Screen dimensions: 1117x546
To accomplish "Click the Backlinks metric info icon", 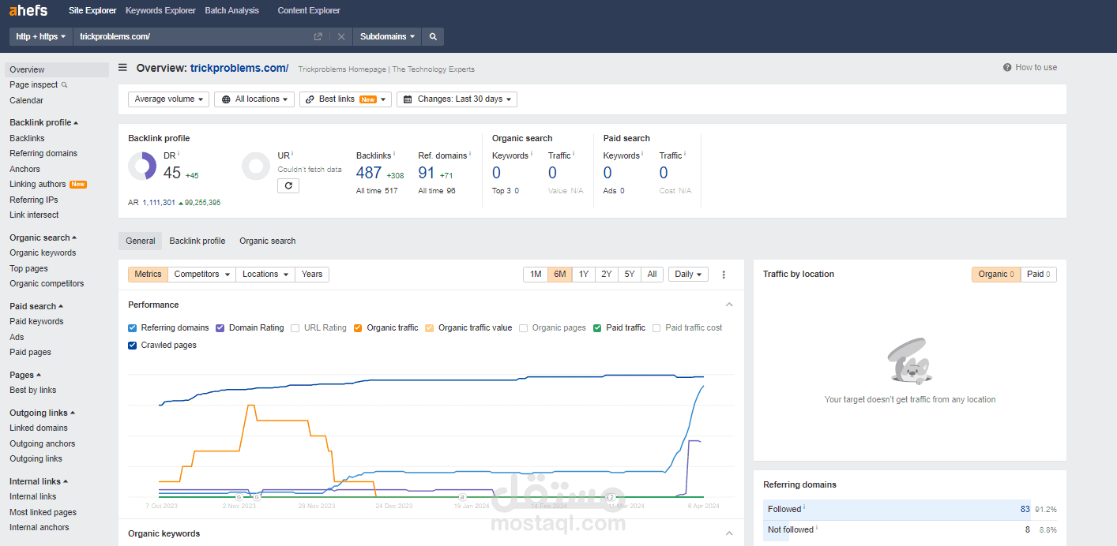I will [394, 155].
